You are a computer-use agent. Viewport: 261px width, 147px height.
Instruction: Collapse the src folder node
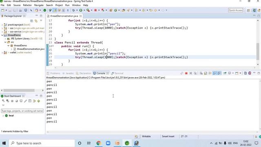point(5,42)
